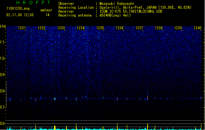
Task: Click the wide multicolor meteor echo blob before 1233
Action: [x=55, y=99]
